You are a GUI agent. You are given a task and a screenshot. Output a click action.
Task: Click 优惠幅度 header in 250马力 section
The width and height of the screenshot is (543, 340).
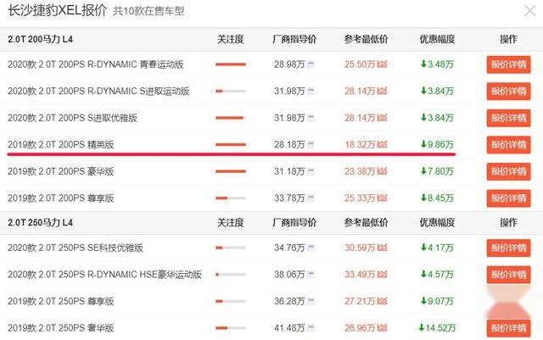click(x=437, y=222)
